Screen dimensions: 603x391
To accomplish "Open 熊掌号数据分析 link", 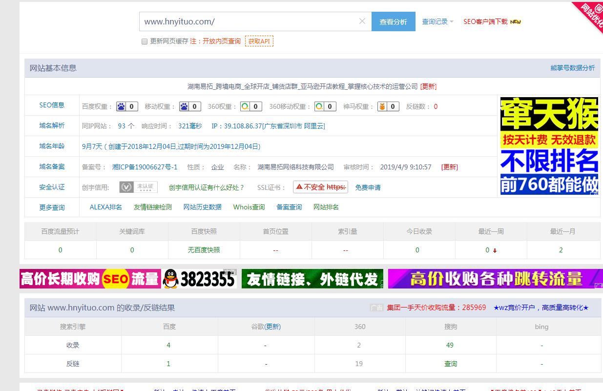I will point(573,68).
